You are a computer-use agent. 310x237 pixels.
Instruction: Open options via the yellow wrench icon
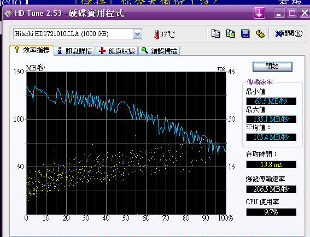(x=260, y=34)
